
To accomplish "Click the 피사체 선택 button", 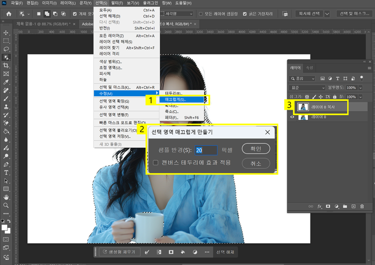I will coord(309,14).
